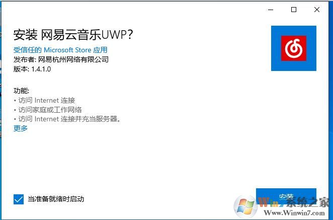Click the title 安装 网易云音乐UWP?

[73, 35]
